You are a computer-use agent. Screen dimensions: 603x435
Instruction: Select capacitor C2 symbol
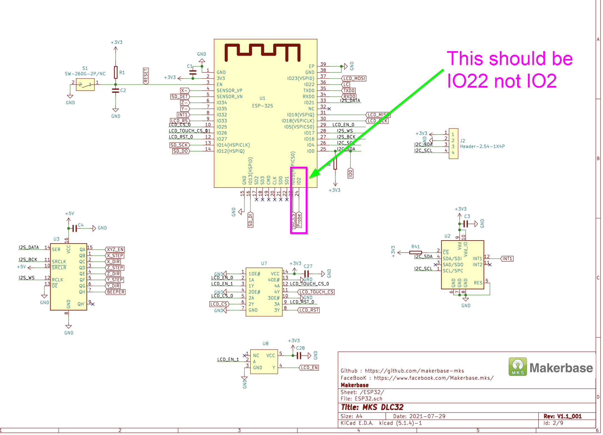(x=115, y=91)
